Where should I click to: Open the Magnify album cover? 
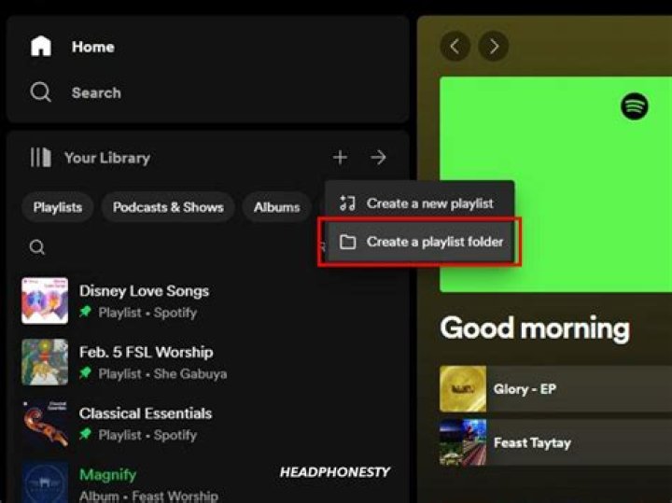tap(45, 482)
